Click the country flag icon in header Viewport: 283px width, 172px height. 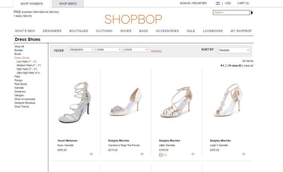click(218, 3)
